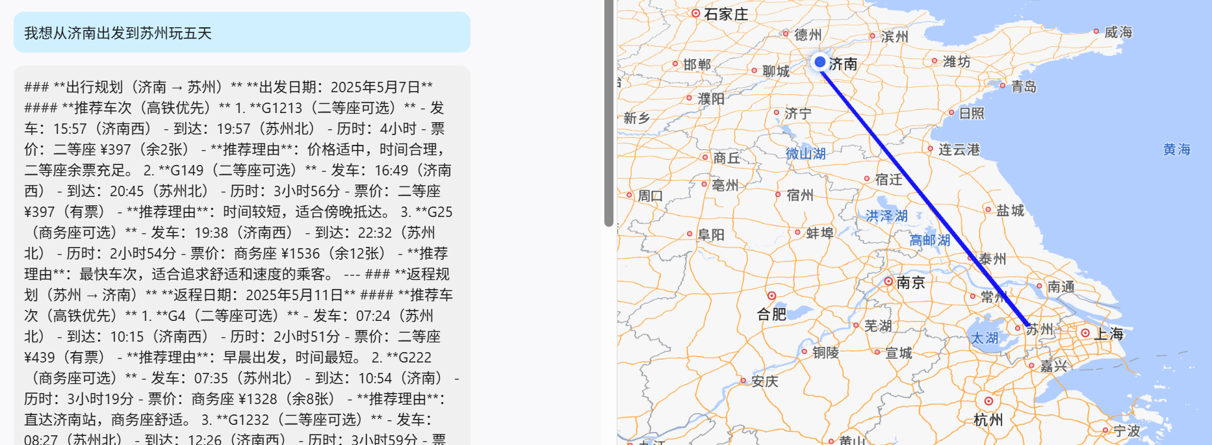Click the blue Jinan (济南) origin marker
Viewport: 1212px width, 445px height.
820,62
